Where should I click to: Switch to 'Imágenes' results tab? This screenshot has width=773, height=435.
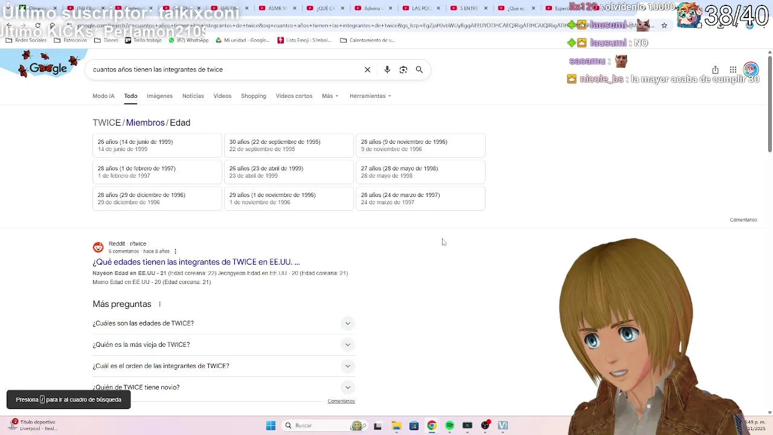click(x=159, y=96)
